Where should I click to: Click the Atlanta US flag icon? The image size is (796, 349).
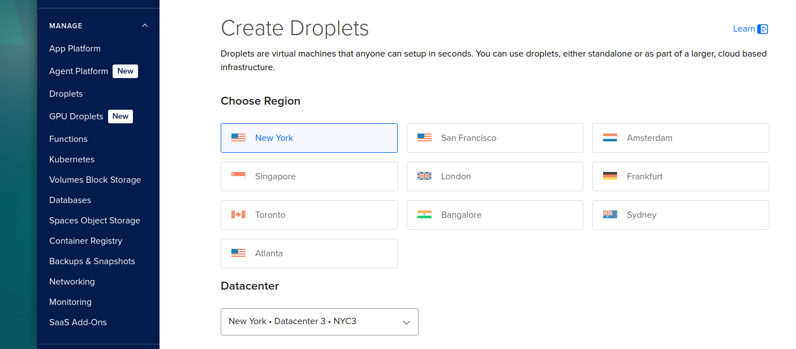click(238, 253)
